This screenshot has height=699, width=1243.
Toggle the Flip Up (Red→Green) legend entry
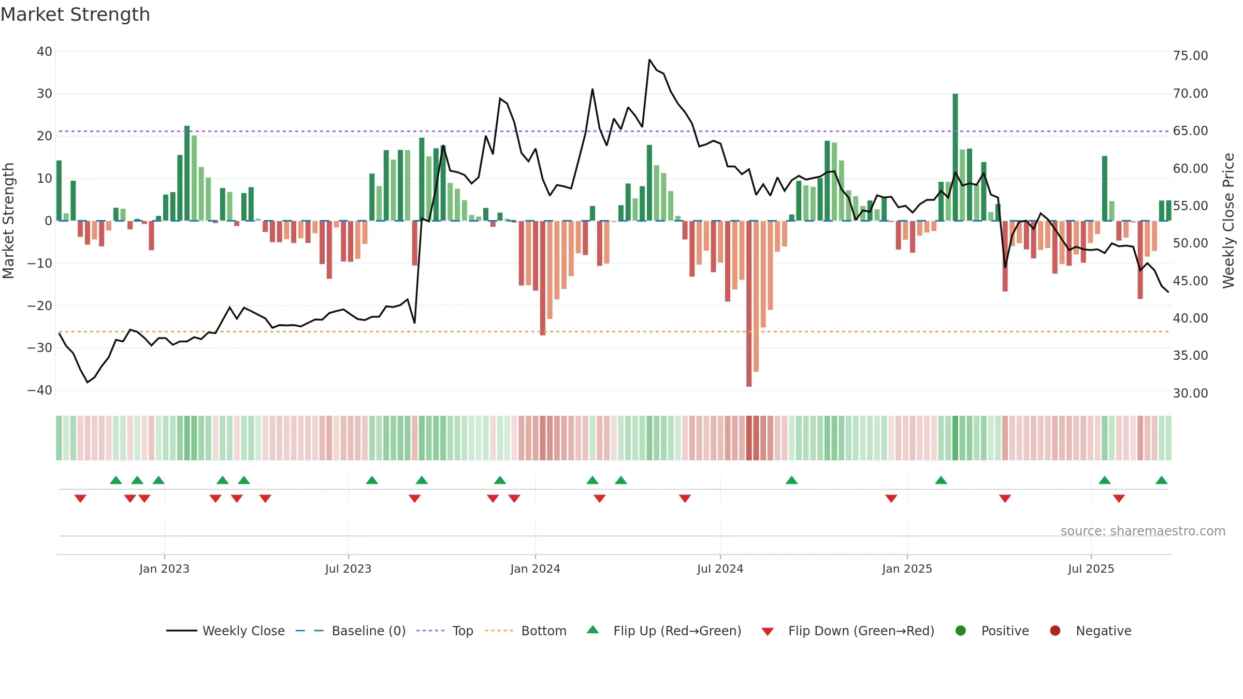pos(664,631)
